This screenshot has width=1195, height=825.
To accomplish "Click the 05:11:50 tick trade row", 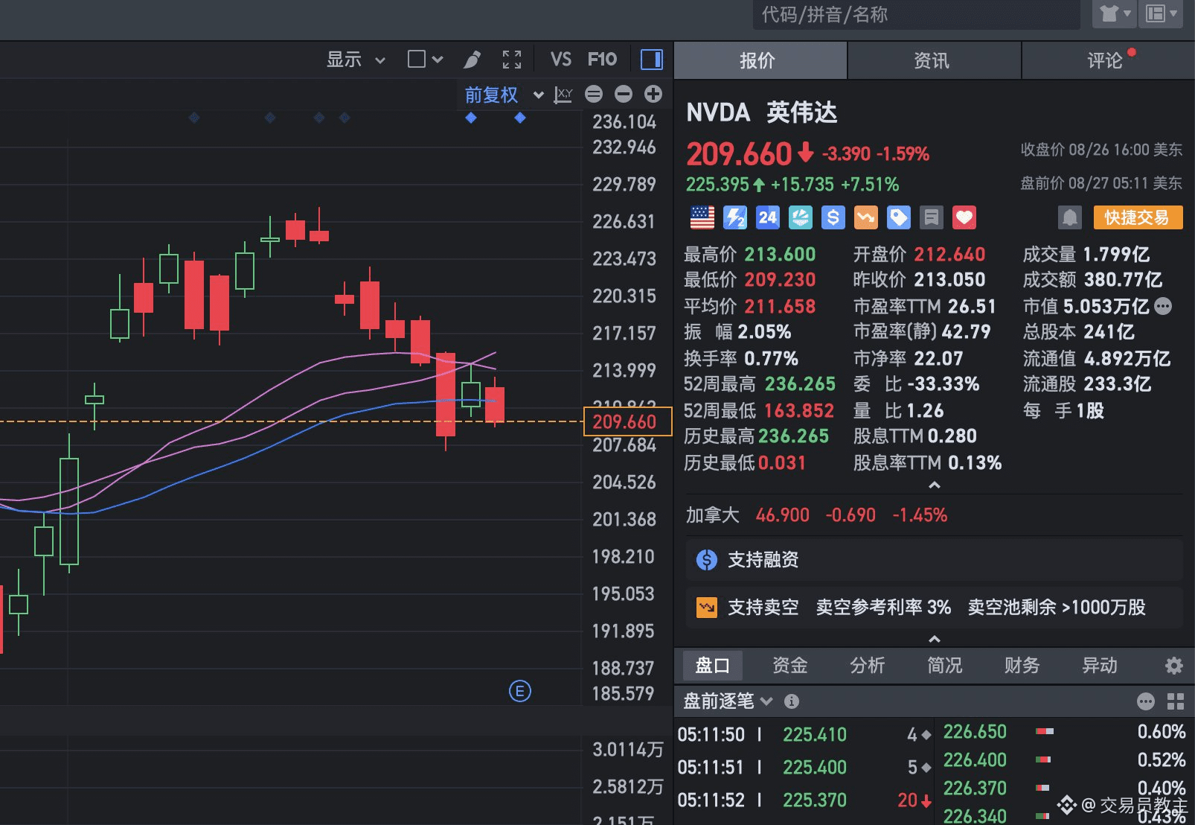I will [x=804, y=735].
